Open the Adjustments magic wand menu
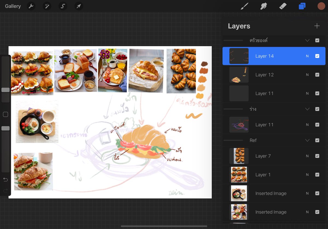The width and height of the screenshot is (328, 229). tap(47, 6)
